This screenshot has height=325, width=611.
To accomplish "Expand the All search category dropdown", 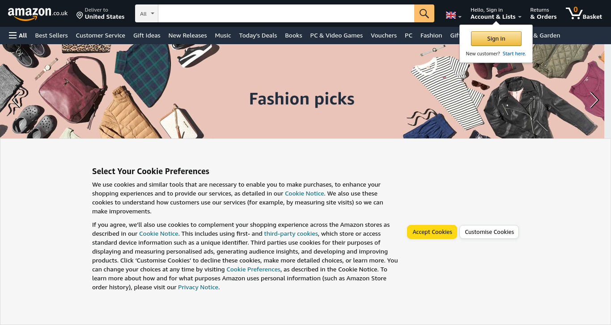I will click(147, 13).
